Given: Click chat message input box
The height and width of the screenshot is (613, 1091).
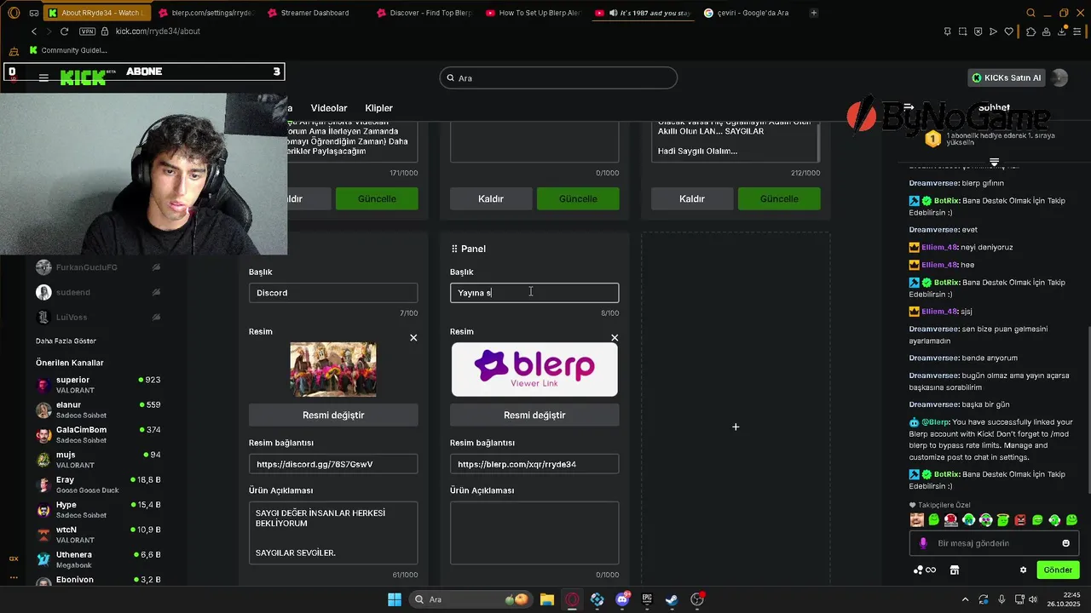Looking at the screenshot, I should tap(994, 543).
